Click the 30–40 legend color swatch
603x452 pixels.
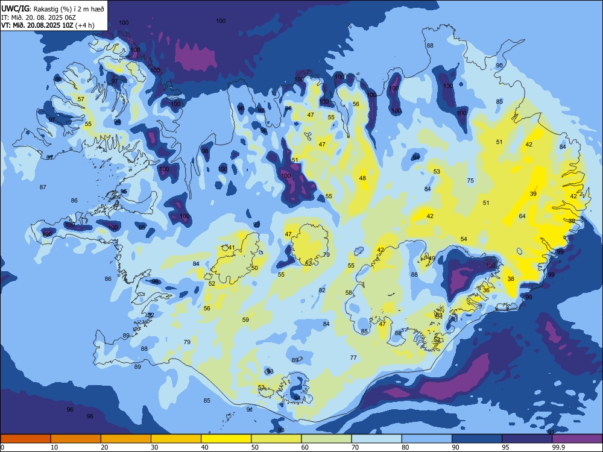coord(176,439)
